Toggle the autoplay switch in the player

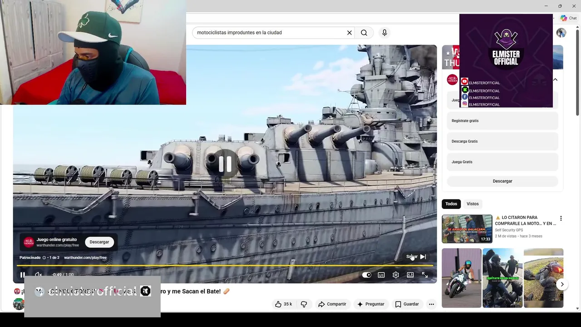pyautogui.click(x=367, y=275)
